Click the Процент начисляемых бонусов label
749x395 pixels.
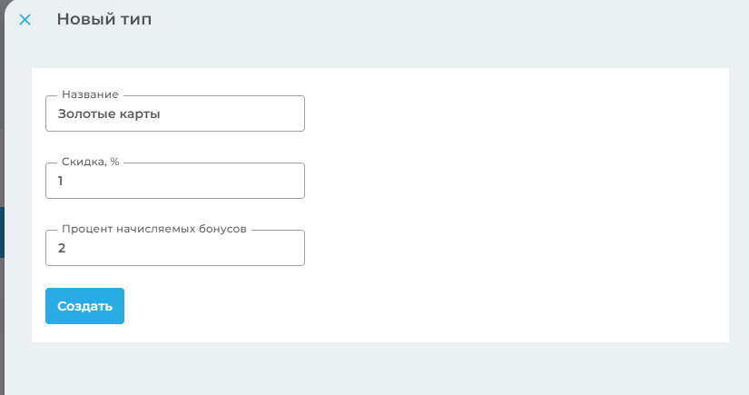pyautogui.click(x=153, y=229)
